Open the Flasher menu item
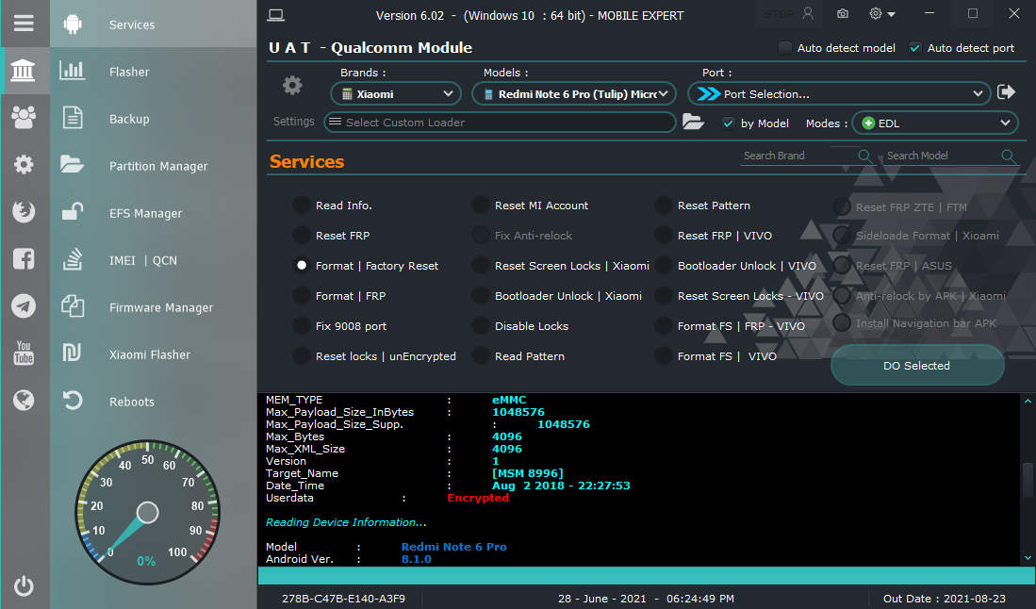 pos(129,72)
